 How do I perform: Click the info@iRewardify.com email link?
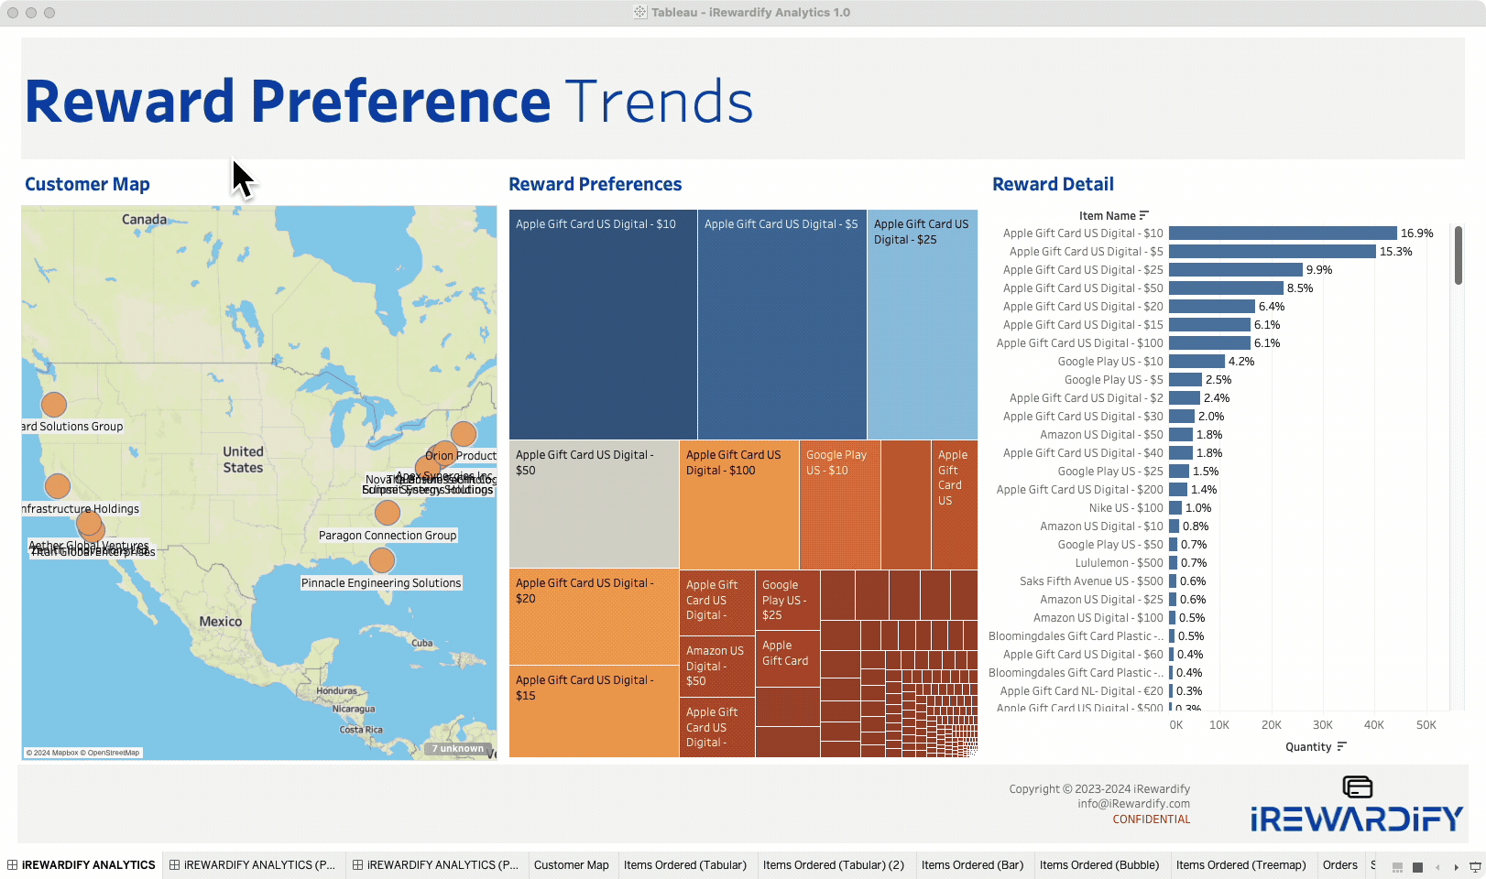coord(1133,804)
